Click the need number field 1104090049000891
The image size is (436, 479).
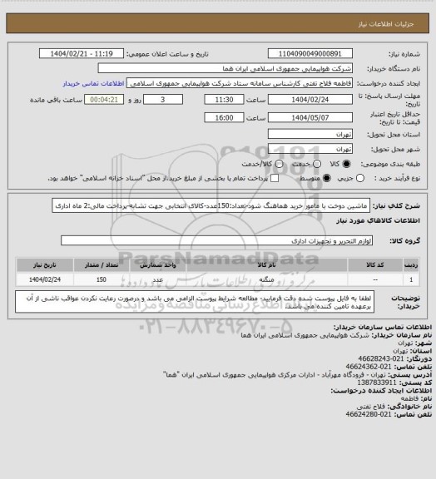(310, 53)
